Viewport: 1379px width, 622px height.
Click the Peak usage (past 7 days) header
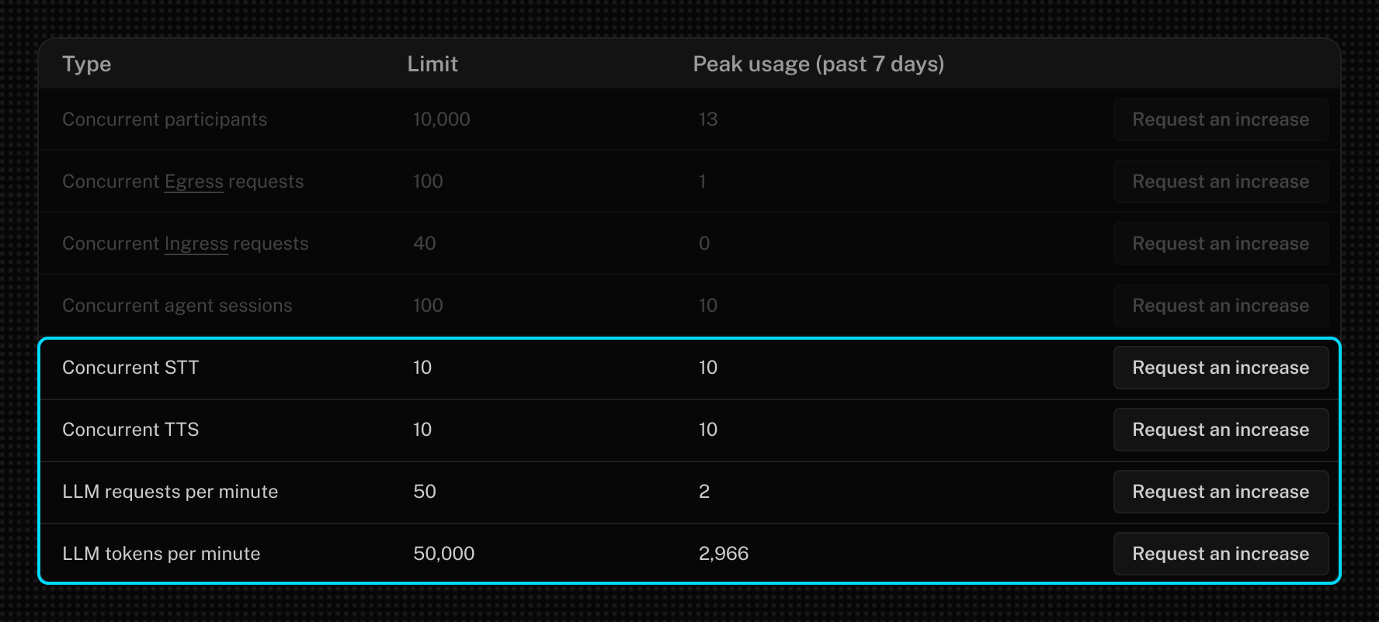(818, 64)
